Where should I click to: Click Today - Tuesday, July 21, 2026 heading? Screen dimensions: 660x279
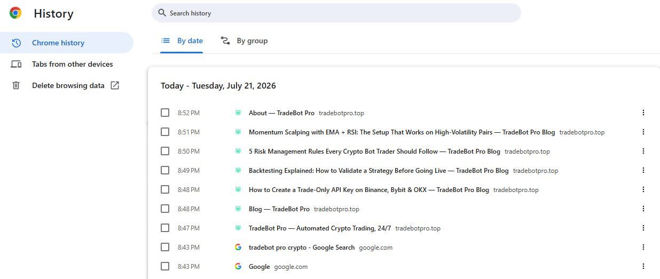[x=218, y=85]
